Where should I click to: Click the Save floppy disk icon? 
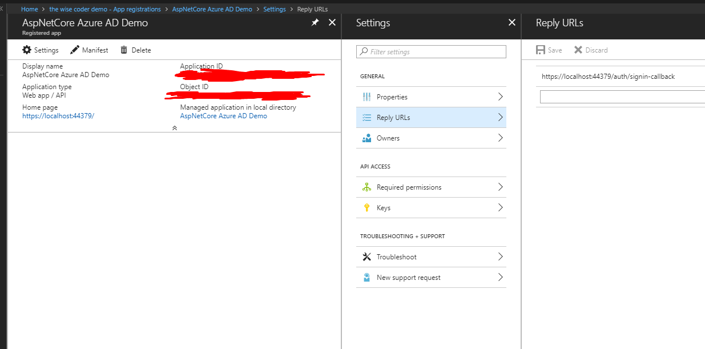pyautogui.click(x=541, y=50)
